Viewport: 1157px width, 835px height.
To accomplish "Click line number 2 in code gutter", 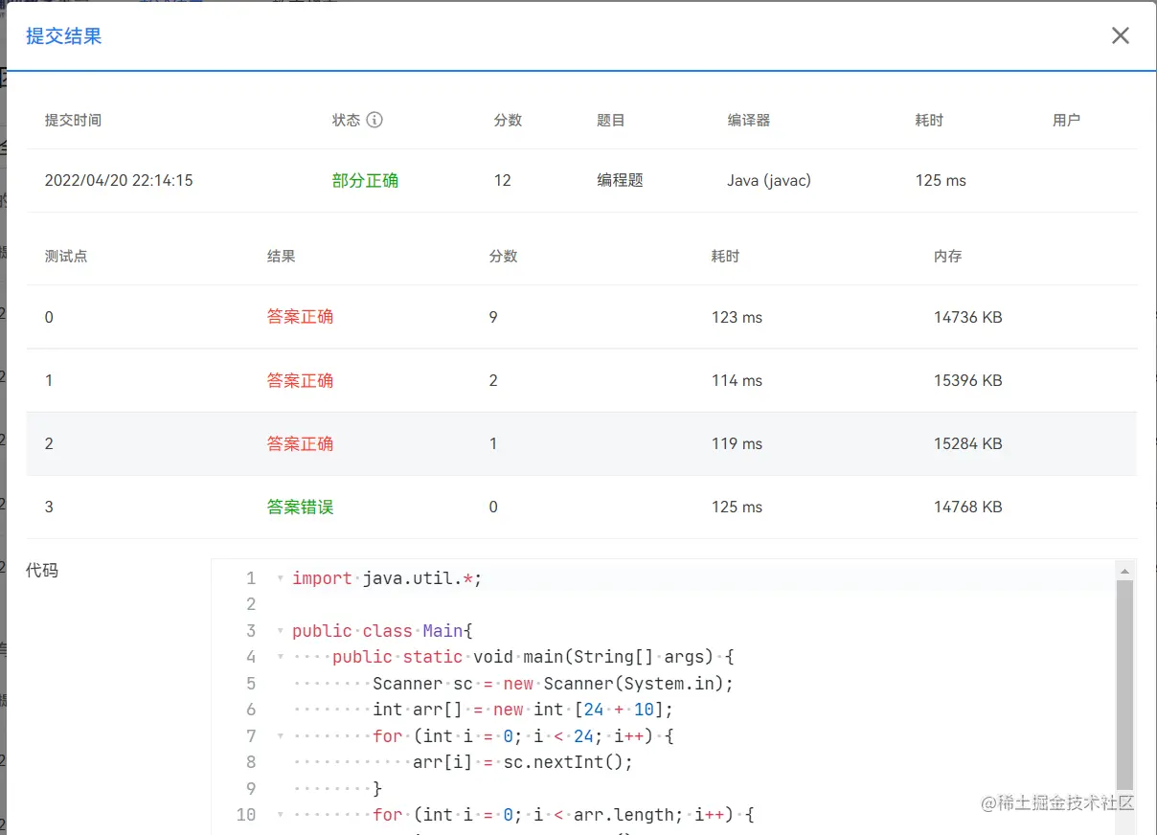I will 251,604.
